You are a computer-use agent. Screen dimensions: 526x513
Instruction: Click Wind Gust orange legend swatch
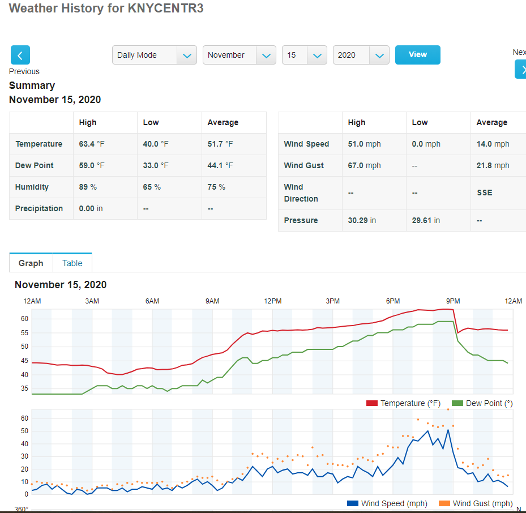pos(444,503)
